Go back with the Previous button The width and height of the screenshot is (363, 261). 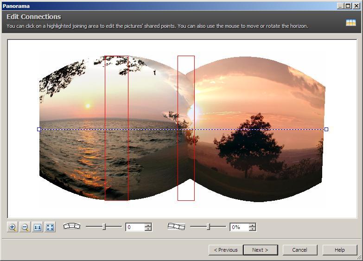(x=226, y=250)
